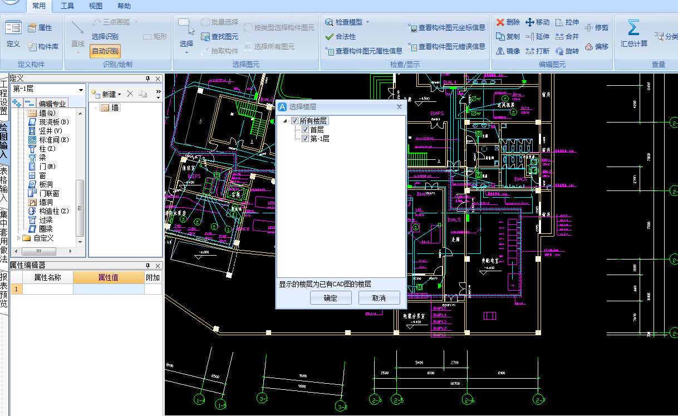Select the 打断 break tool
Image resolution: width=678 pixels, height=416 pixels.
(x=538, y=51)
